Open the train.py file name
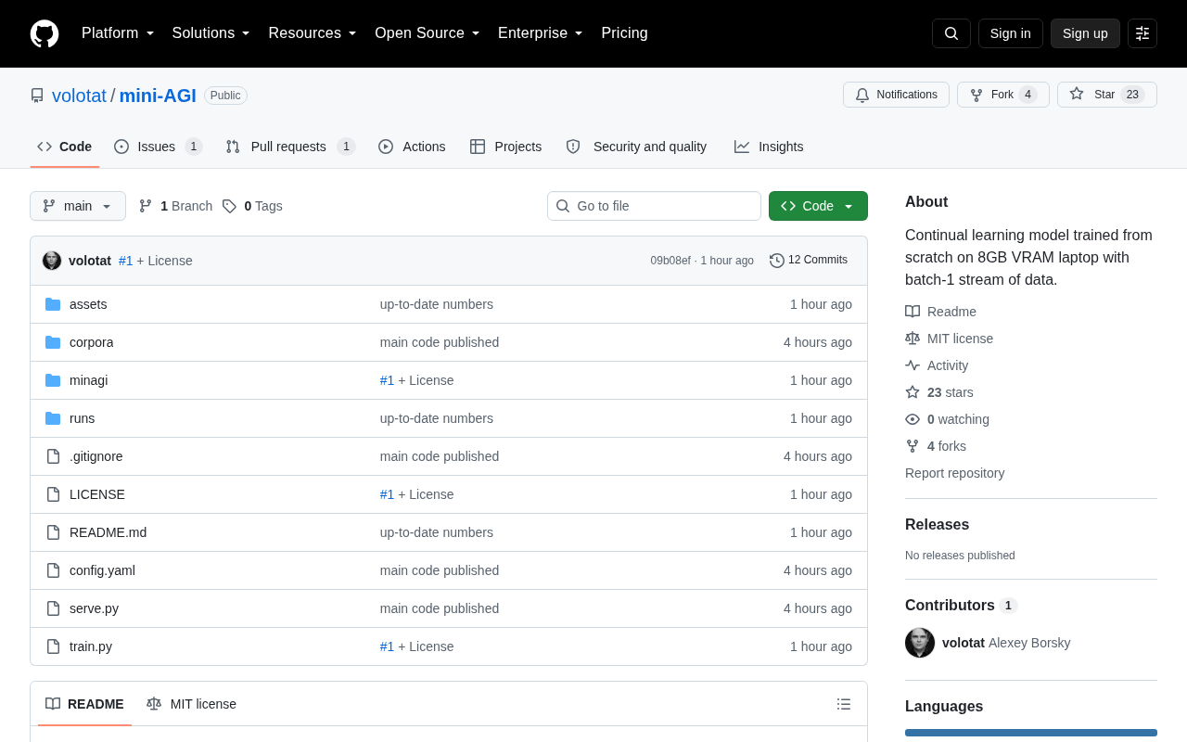The image size is (1187, 742). 91,646
